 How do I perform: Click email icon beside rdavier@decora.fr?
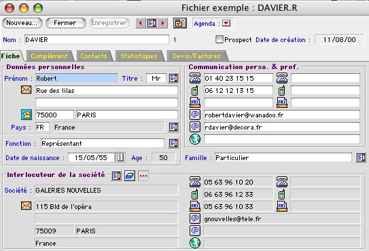[x=195, y=127]
